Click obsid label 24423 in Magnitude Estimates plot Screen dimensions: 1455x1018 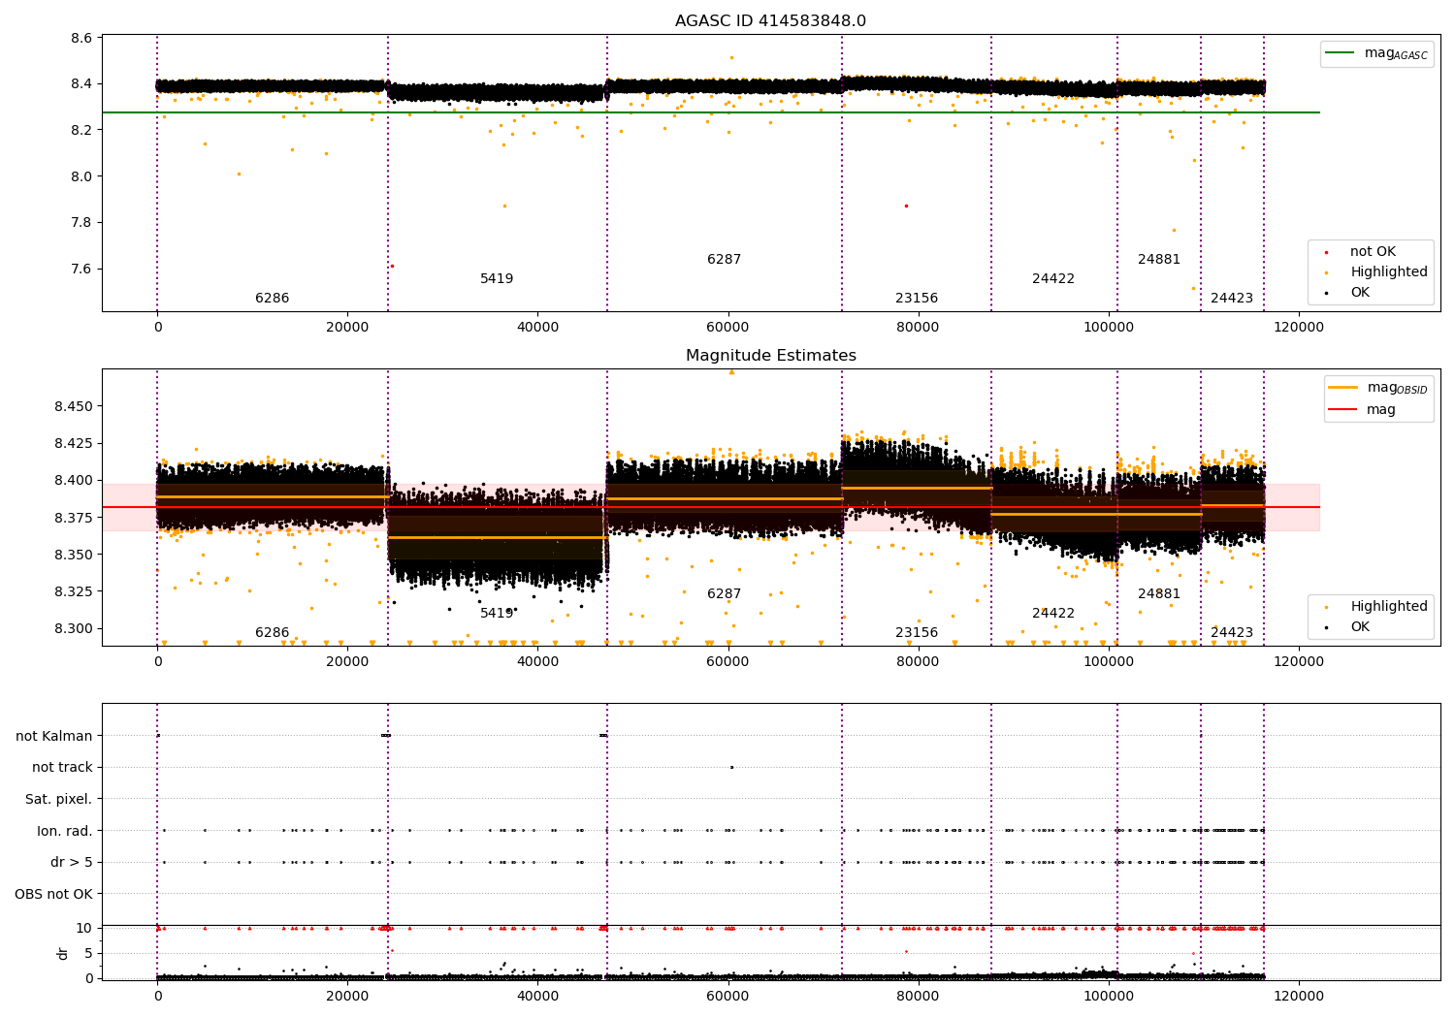click(1232, 633)
